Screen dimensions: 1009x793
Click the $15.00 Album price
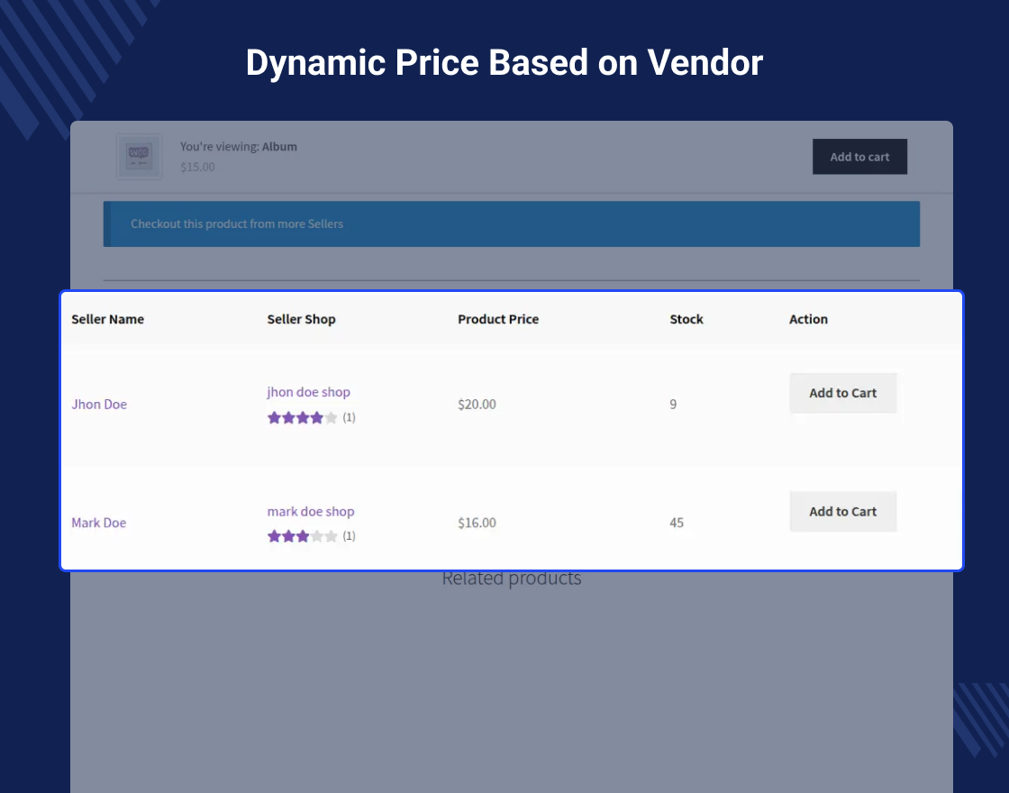coord(197,167)
